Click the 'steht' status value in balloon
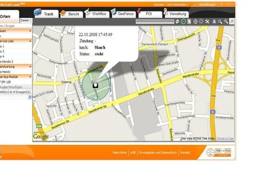257x171 pixels. point(99,54)
